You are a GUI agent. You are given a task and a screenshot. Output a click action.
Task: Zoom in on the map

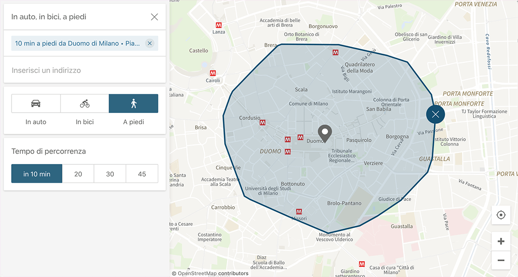501,241
